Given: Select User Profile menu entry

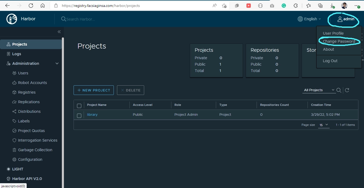Looking at the screenshot, I should coord(333,33).
